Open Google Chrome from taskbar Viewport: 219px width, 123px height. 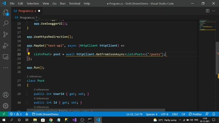coord(51,120)
